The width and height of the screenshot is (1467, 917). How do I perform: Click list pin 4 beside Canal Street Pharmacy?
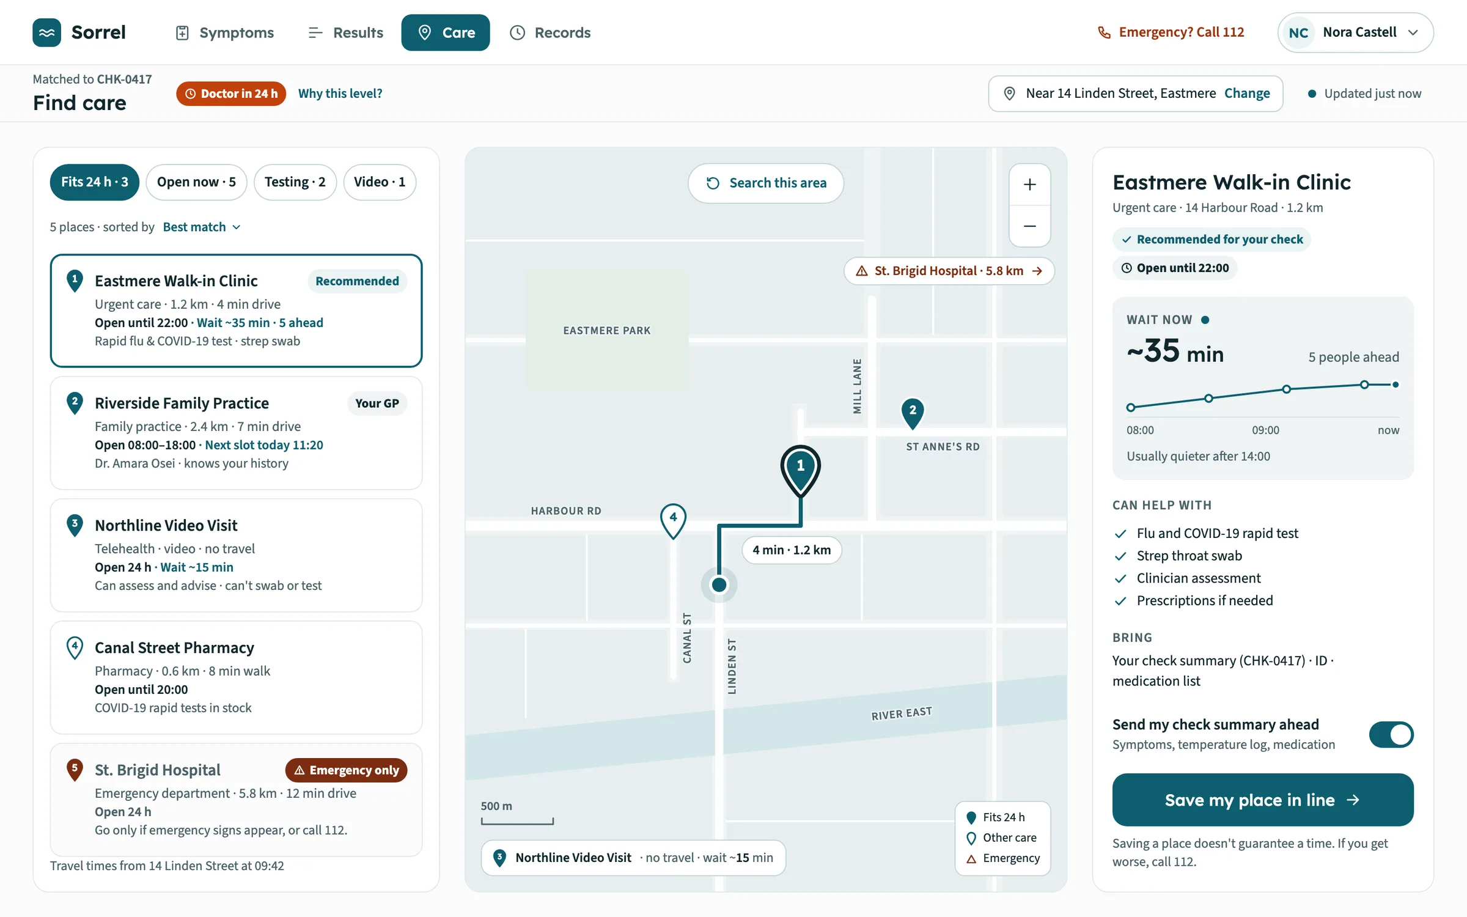pos(75,647)
